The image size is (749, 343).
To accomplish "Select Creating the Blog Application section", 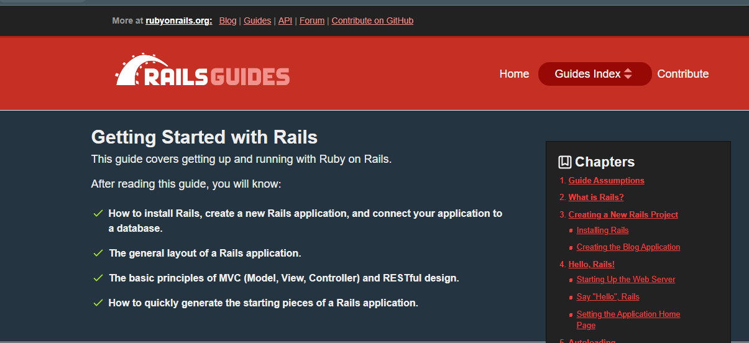I will click(x=628, y=247).
